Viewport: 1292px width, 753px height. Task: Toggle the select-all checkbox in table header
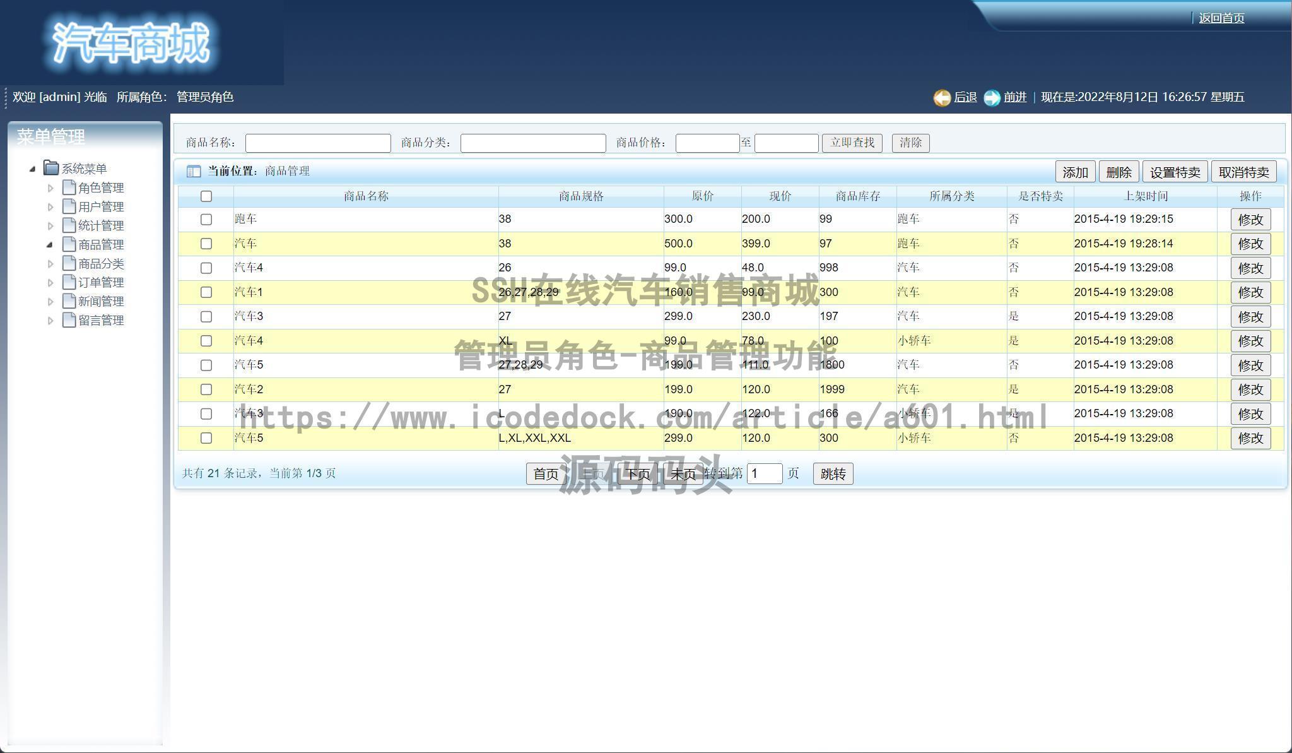point(206,196)
